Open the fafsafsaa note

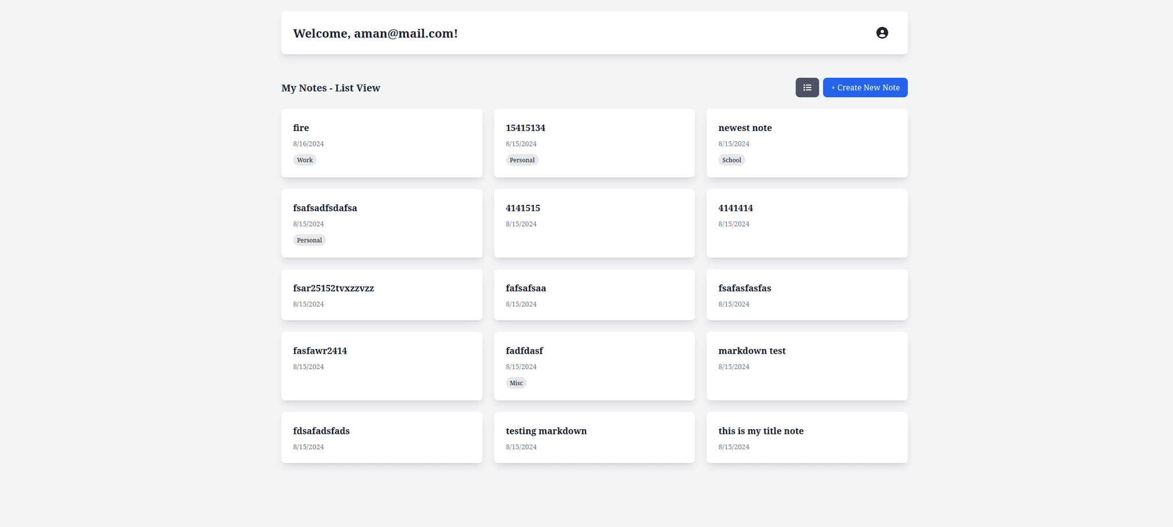(x=594, y=295)
